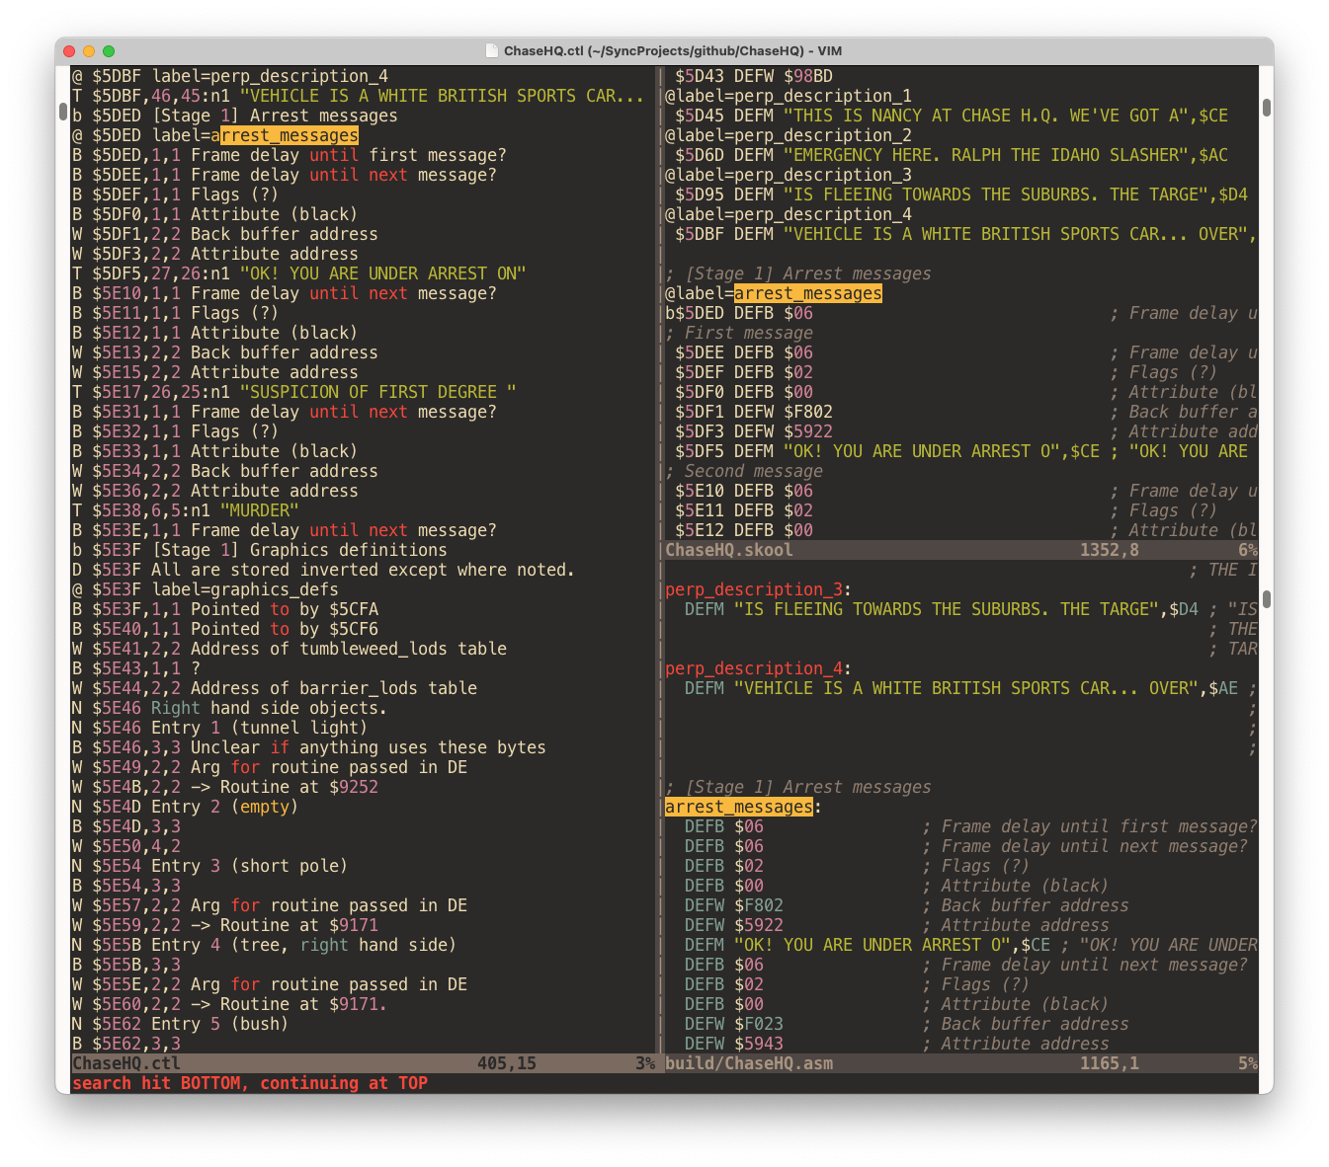Click the 'SUSPICION OF FIRST DEGREE' string line
The height and width of the screenshot is (1167, 1329).
click(x=294, y=392)
